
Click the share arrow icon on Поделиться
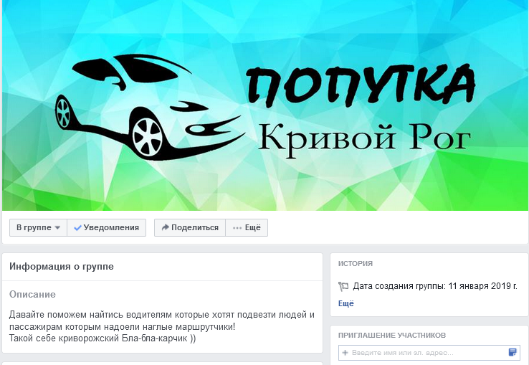(165, 227)
